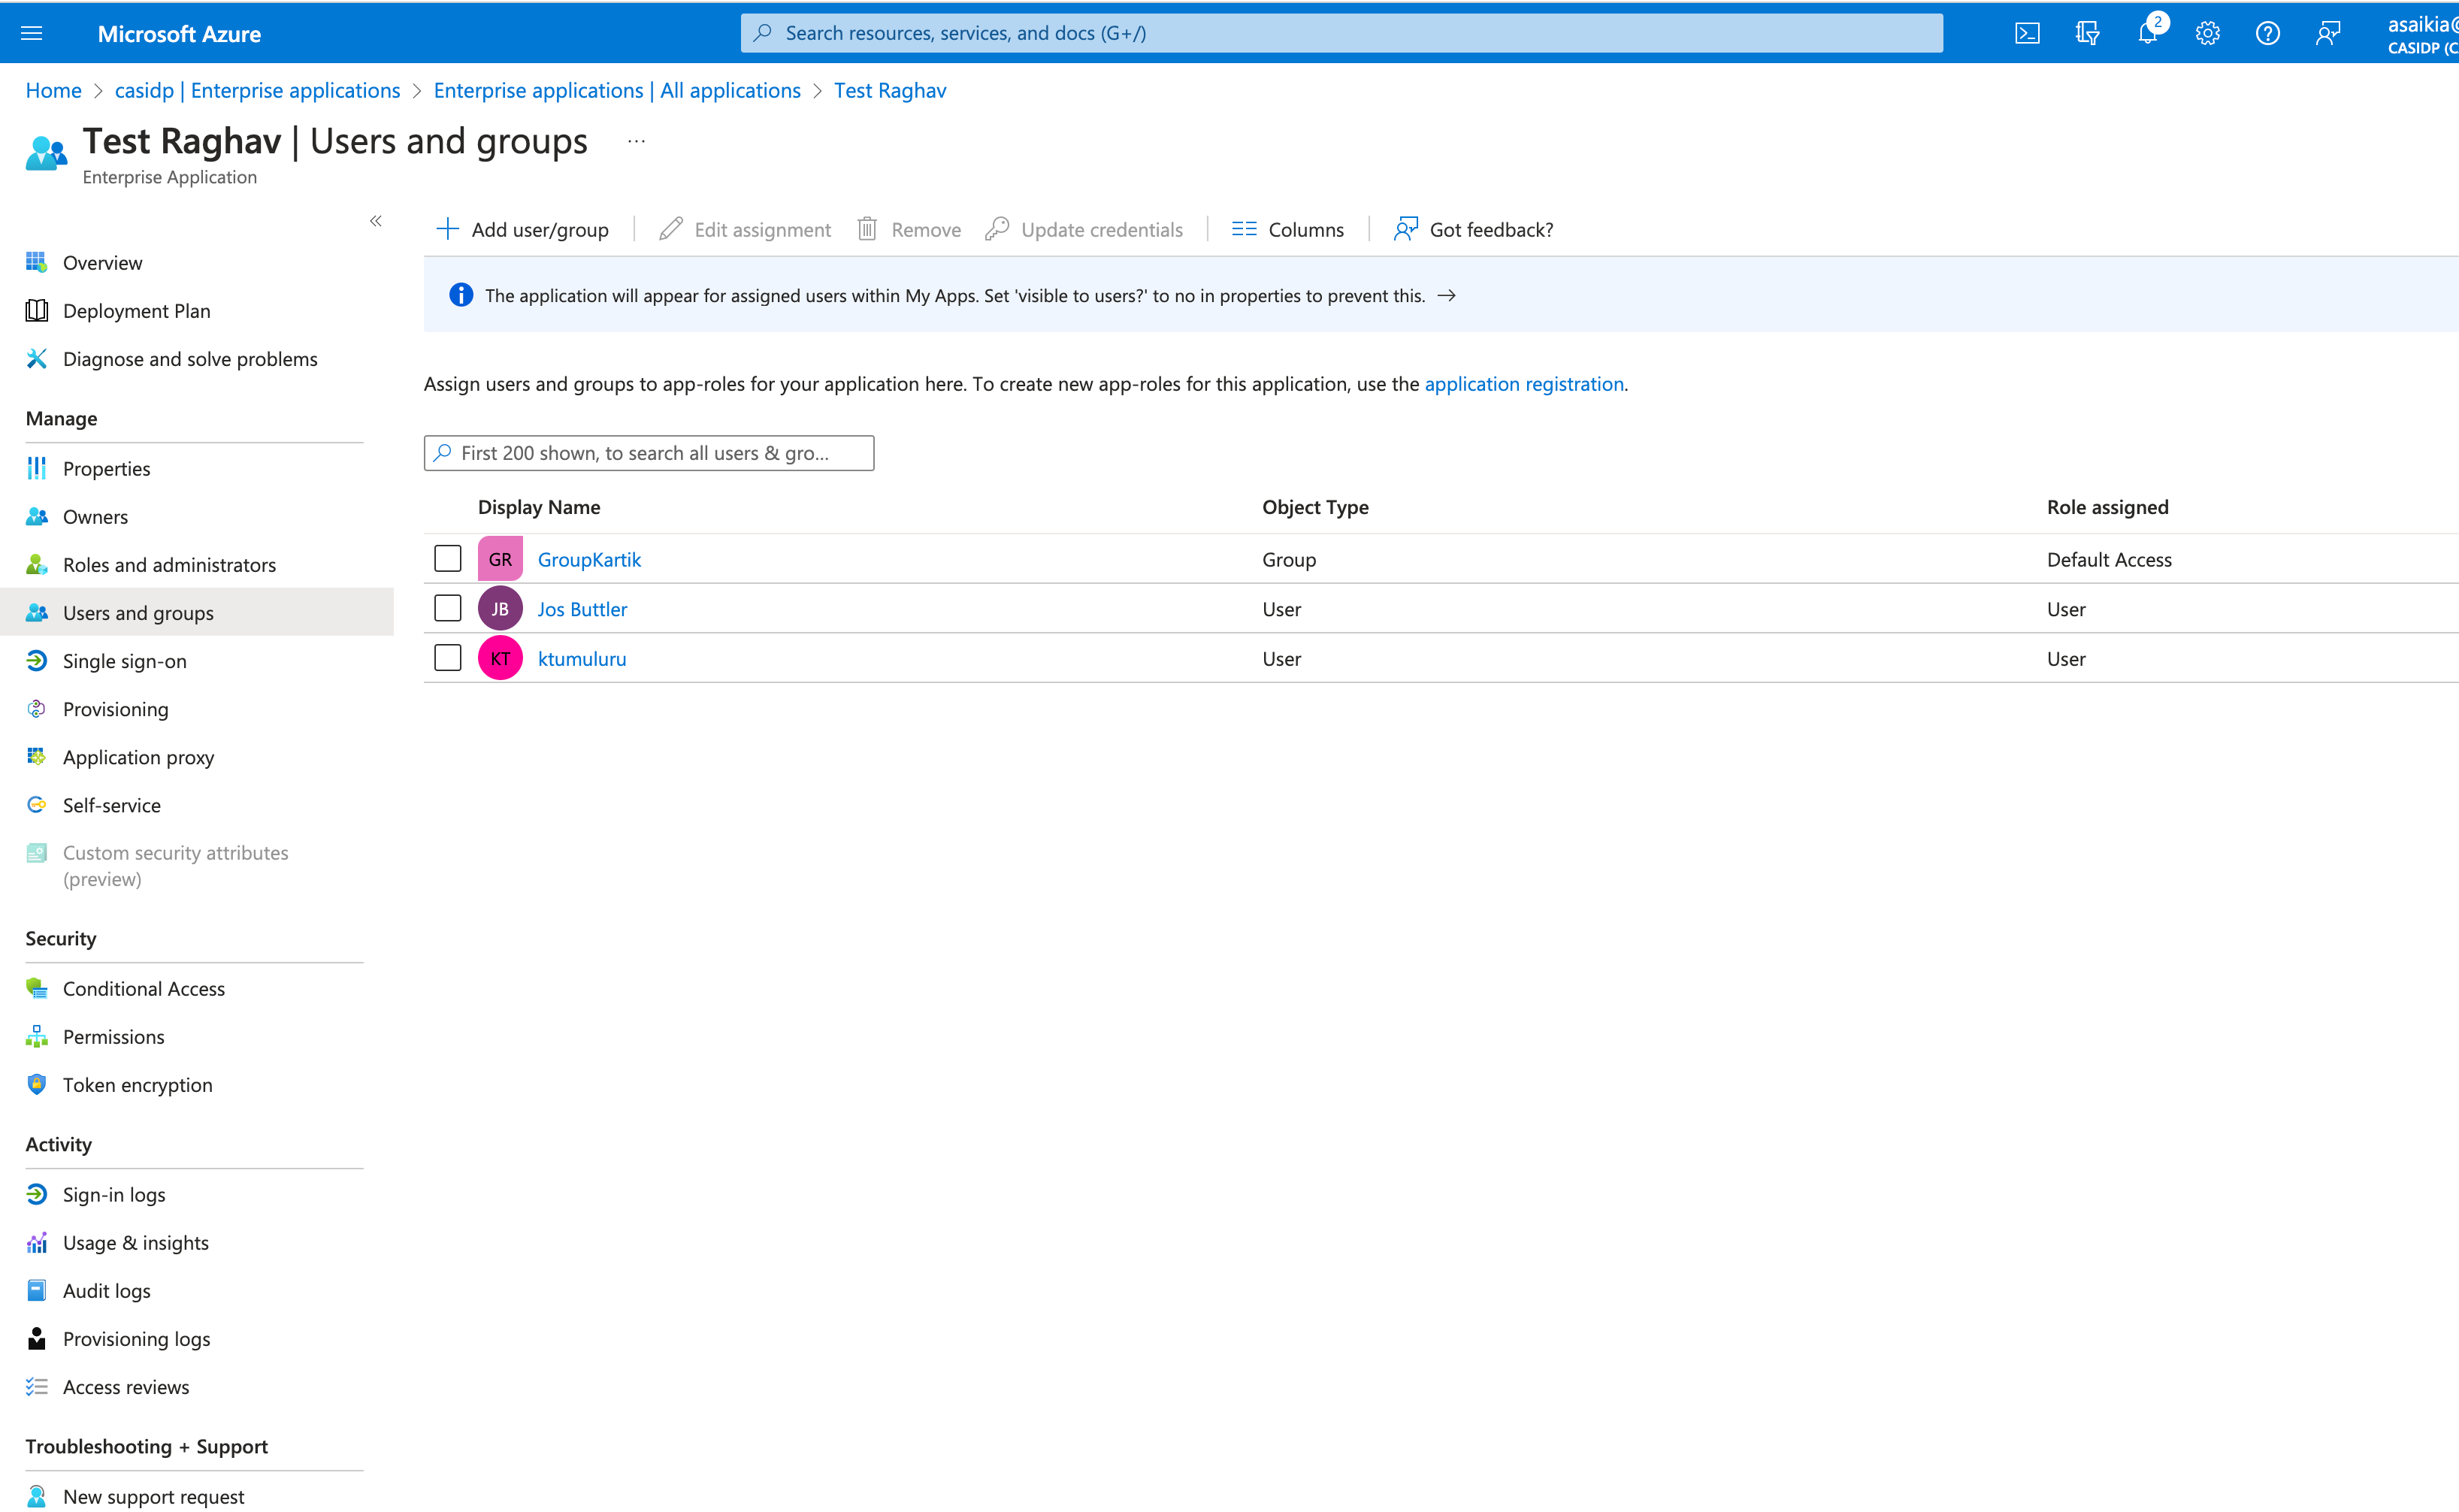This screenshot has width=2459, height=1512.
Task: Open the more options ellipsis beside title
Action: click(636, 141)
